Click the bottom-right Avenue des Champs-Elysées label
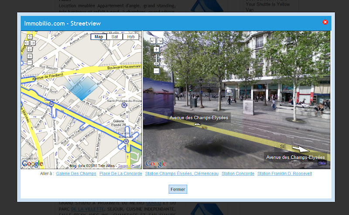The image size is (349, 215). 295,157
